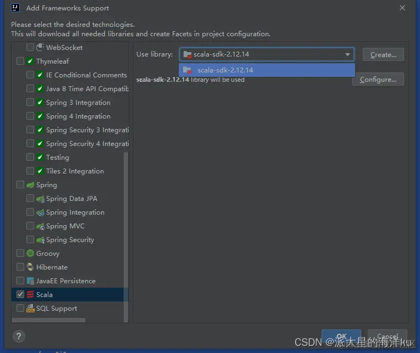420x353 pixels.
Task: Click the Use library dropdown arrow
Action: pos(347,54)
